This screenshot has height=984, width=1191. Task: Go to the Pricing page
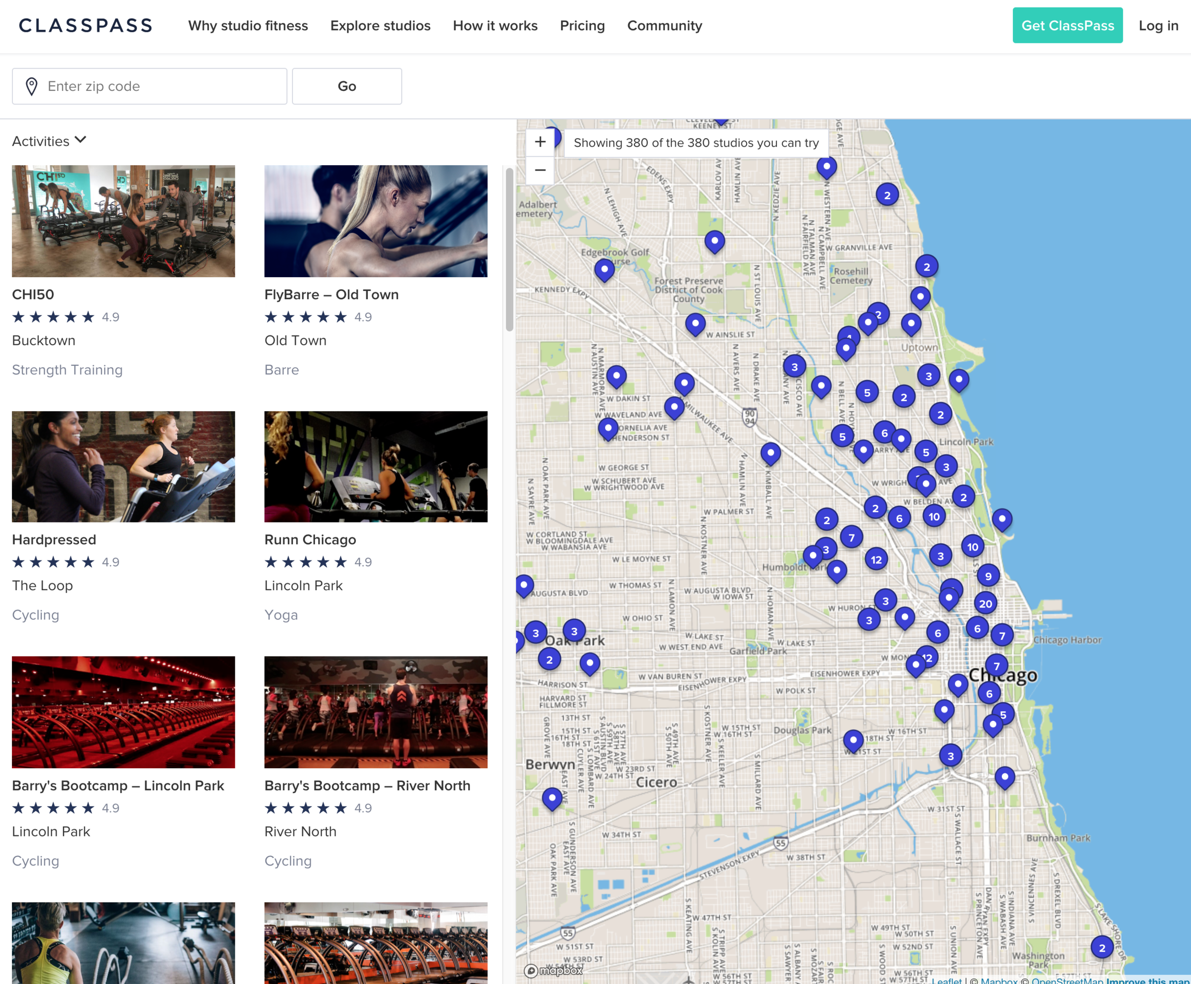point(582,26)
